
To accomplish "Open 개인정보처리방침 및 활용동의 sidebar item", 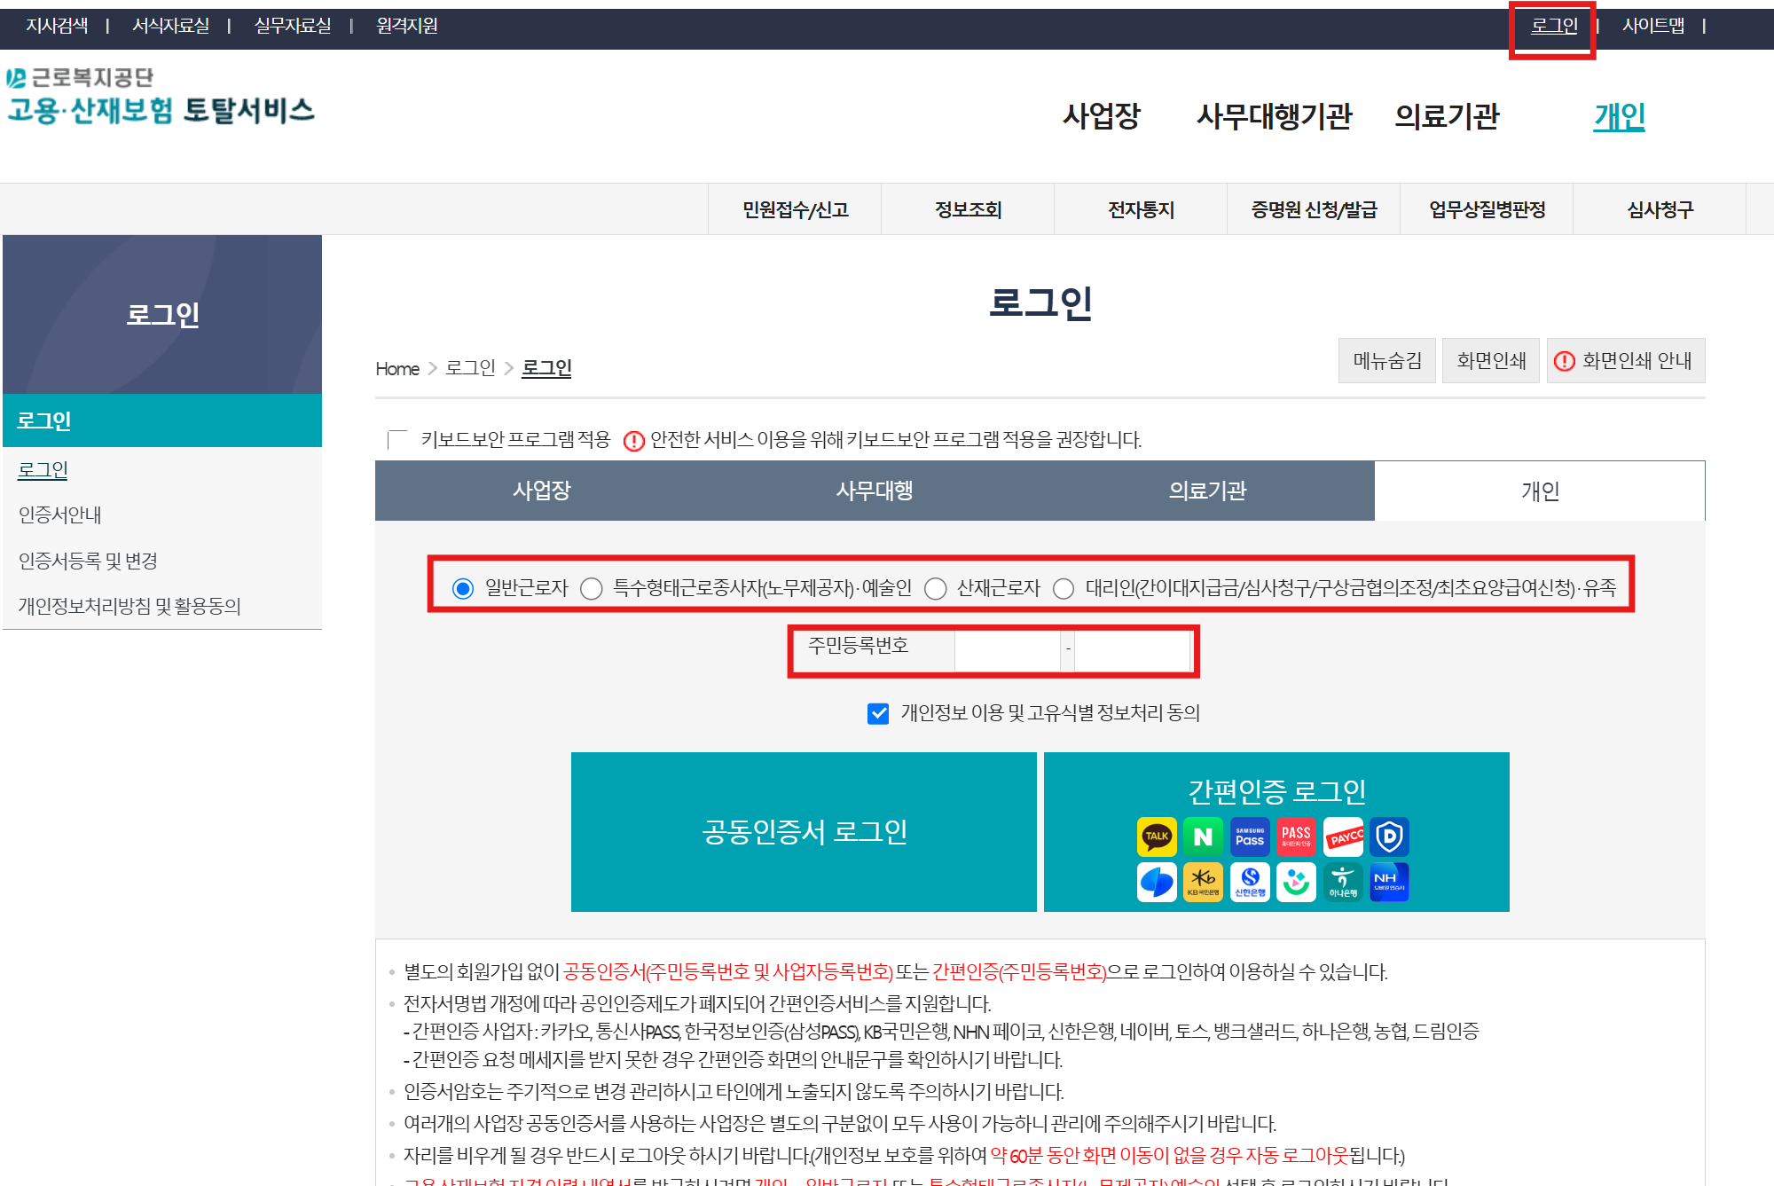I will (x=130, y=606).
